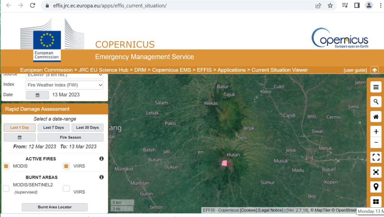Click the Burnt Area Locator button
The height and width of the screenshot is (217, 384).
click(x=54, y=207)
